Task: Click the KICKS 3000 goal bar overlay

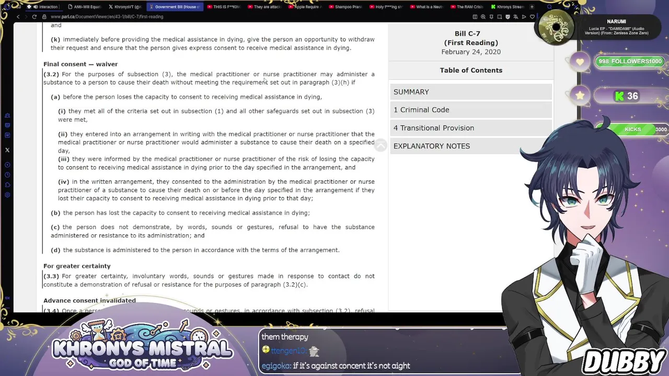Action: pos(632,129)
